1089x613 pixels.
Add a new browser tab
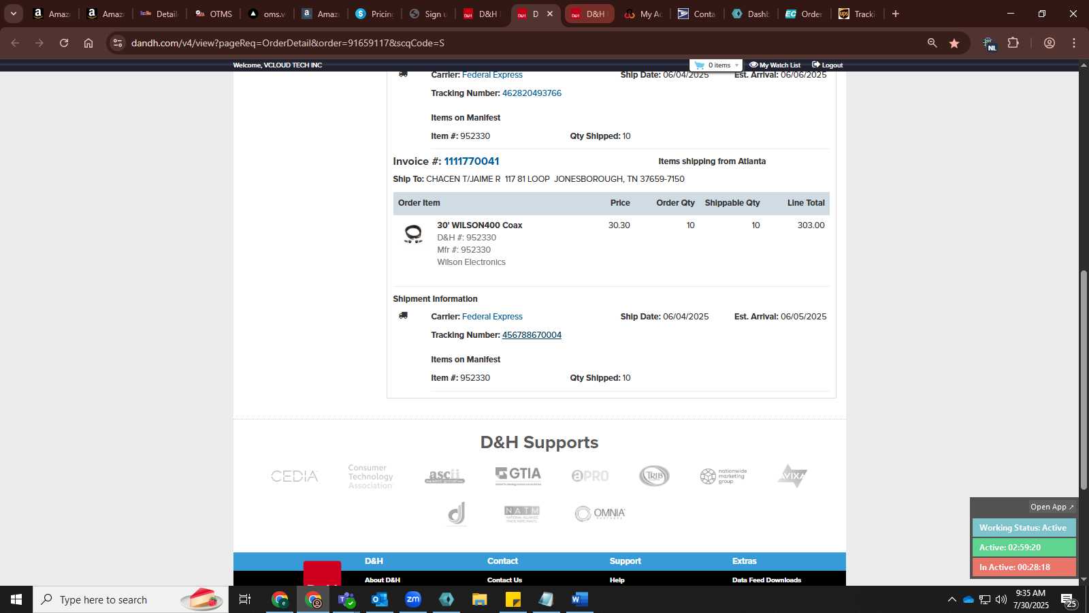point(896,14)
